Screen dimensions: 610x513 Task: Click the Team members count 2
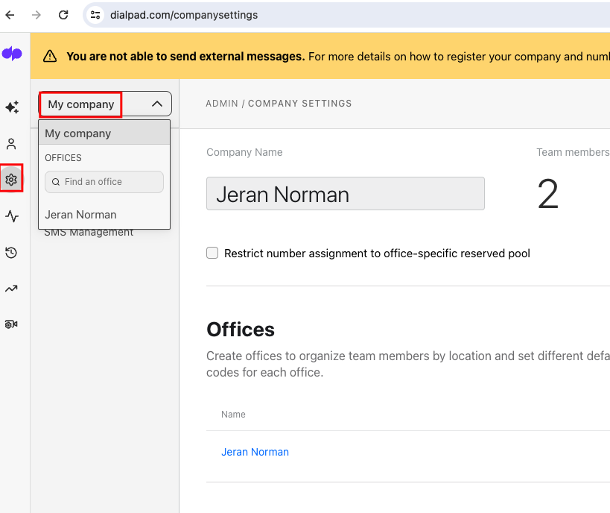point(547,194)
